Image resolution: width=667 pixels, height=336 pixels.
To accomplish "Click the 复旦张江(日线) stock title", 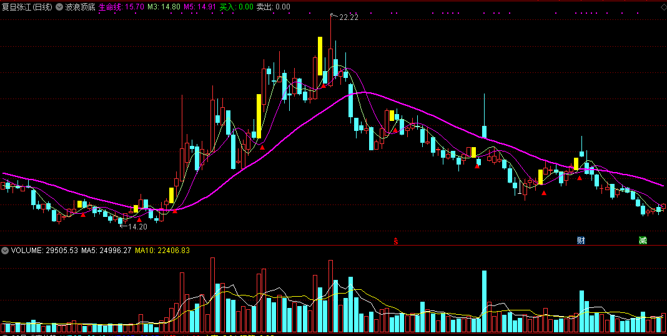I will pos(27,7).
